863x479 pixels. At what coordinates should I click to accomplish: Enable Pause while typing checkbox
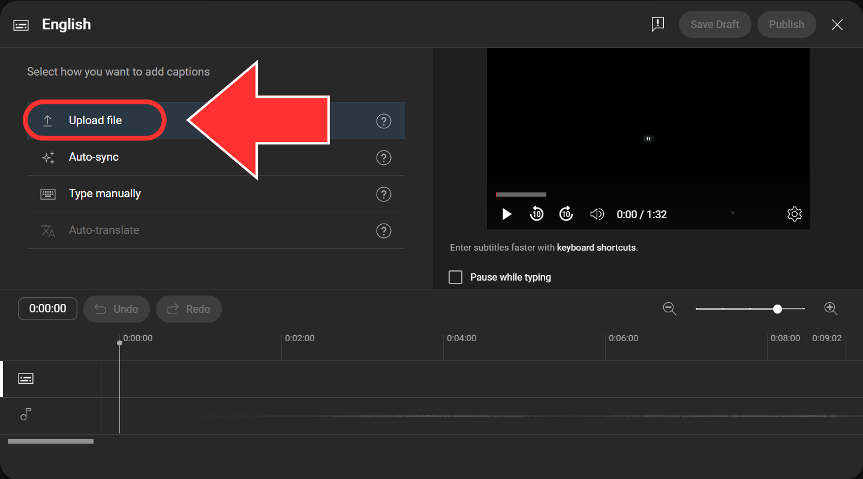456,278
